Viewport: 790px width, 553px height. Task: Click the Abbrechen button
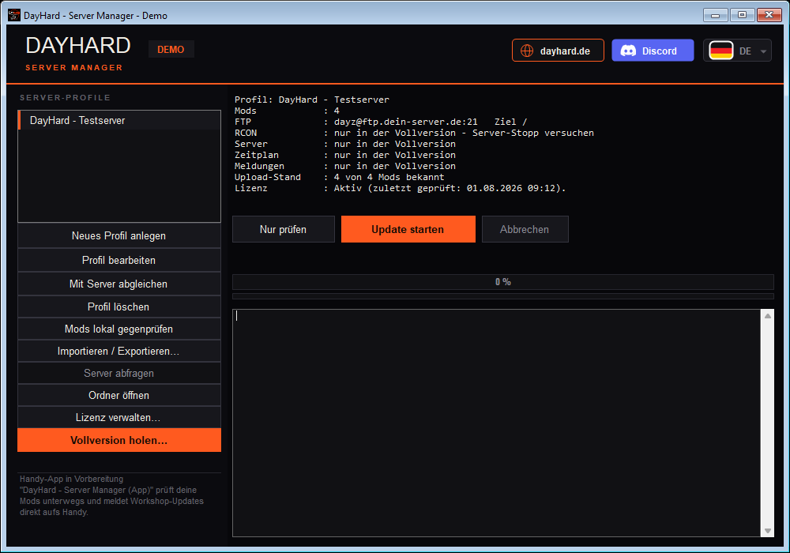pos(525,229)
